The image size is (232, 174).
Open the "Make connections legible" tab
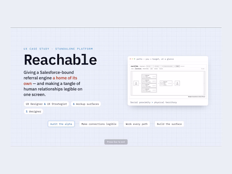(99, 124)
